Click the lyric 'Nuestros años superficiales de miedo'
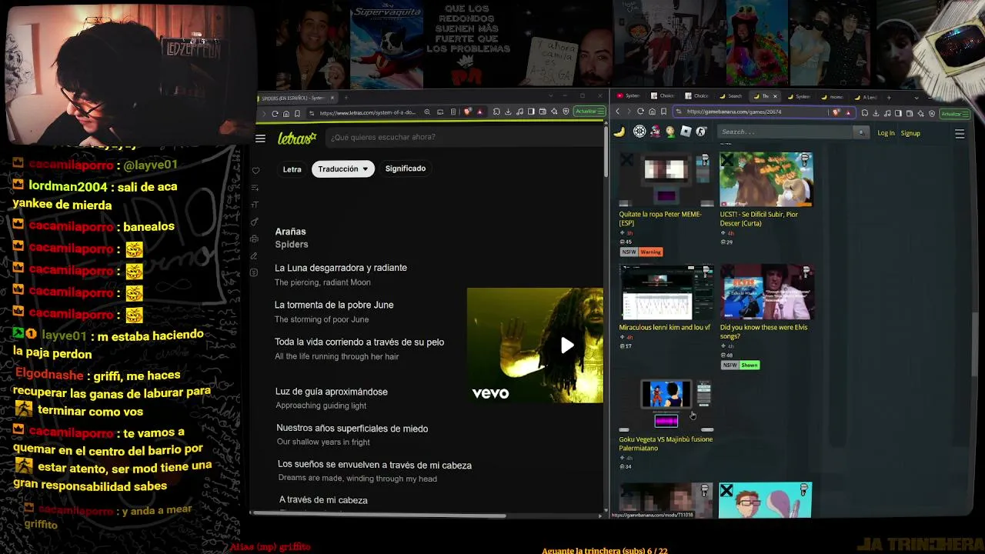The height and width of the screenshot is (554, 985). point(352,429)
